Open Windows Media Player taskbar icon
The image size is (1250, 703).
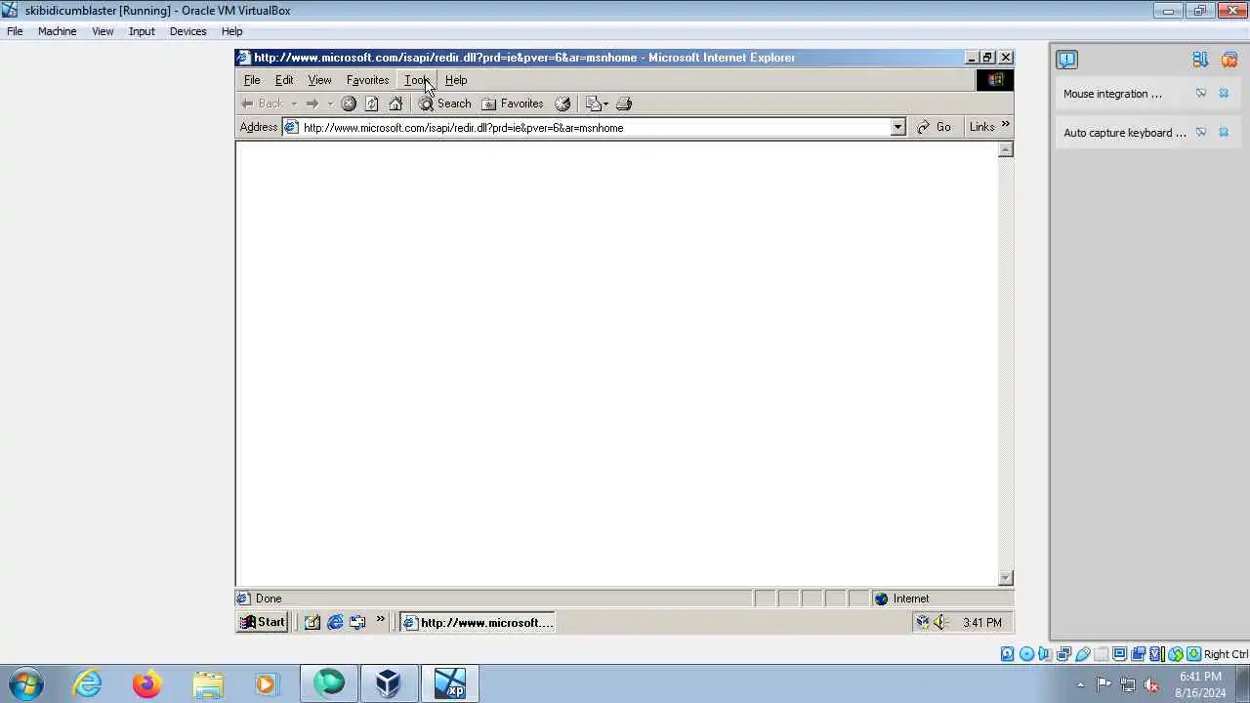coord(266,683)
